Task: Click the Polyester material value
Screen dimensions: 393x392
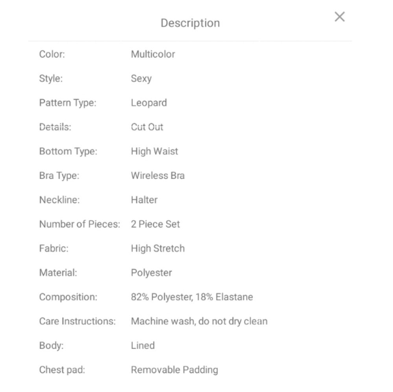Action: pyautogui.click(x=151, y=273)
